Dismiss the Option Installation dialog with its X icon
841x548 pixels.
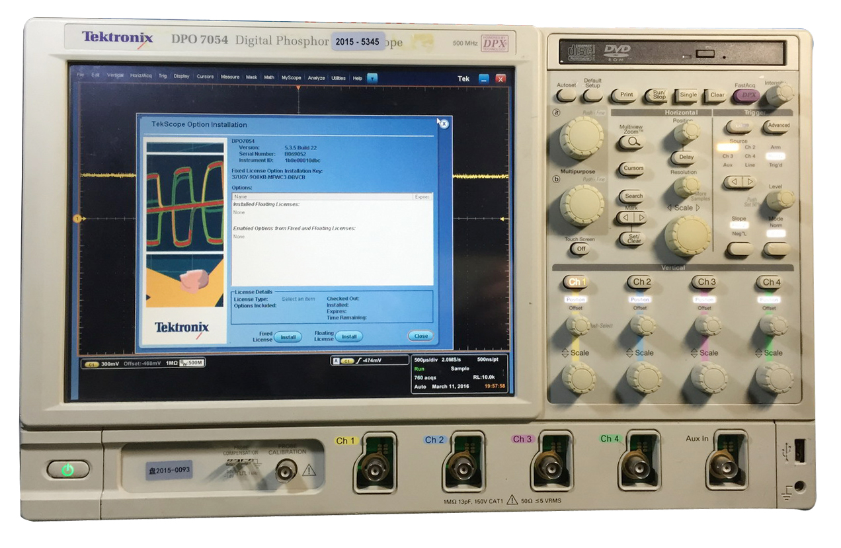[444, 124]
